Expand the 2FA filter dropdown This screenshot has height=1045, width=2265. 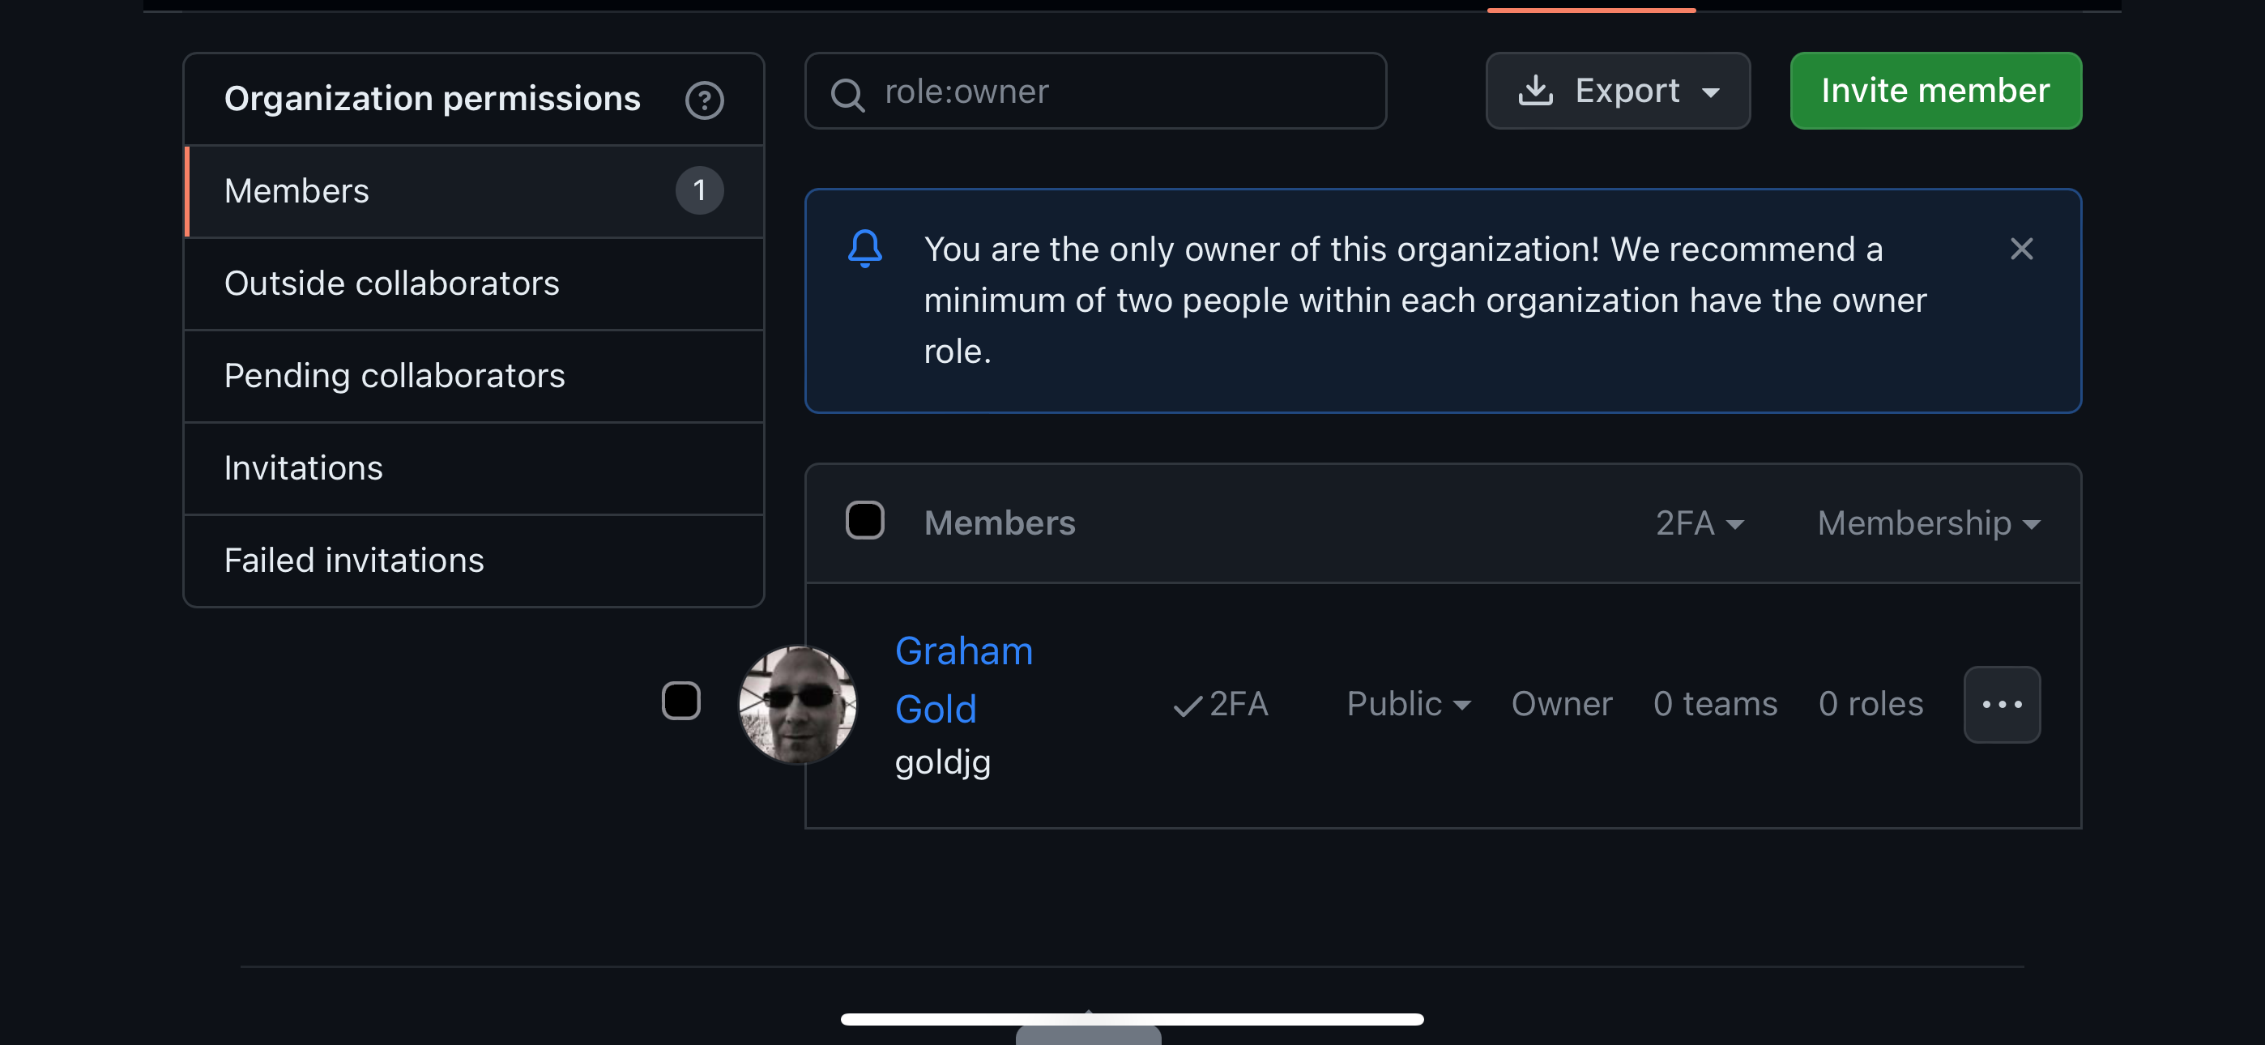click(x=1699, y=523)
